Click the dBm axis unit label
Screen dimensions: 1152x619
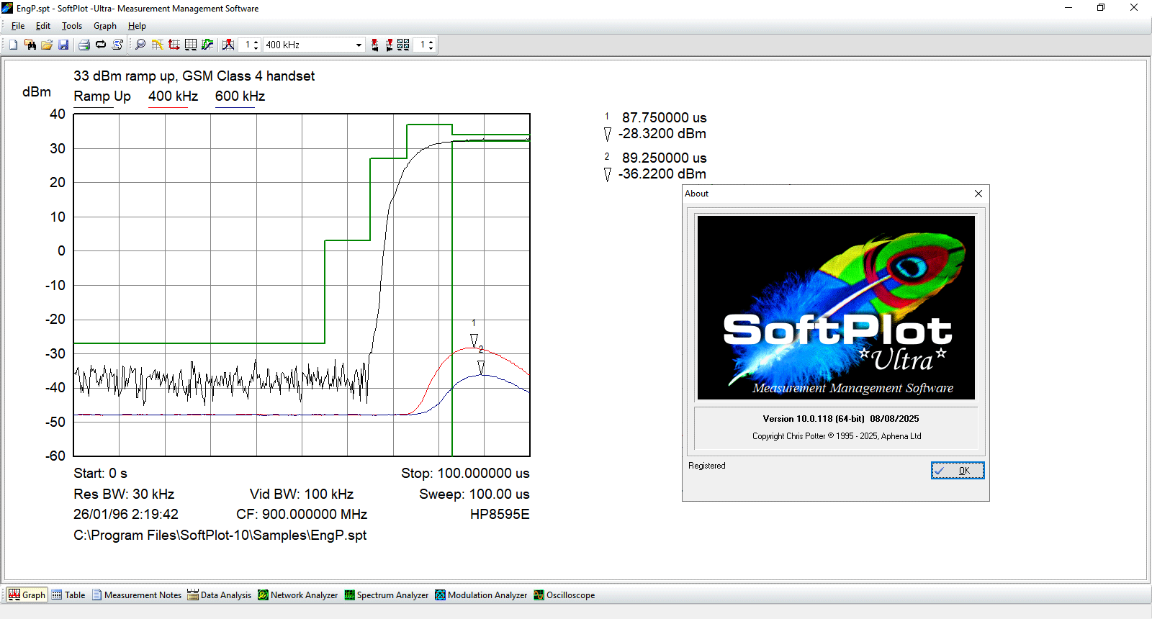coord(37,92)
